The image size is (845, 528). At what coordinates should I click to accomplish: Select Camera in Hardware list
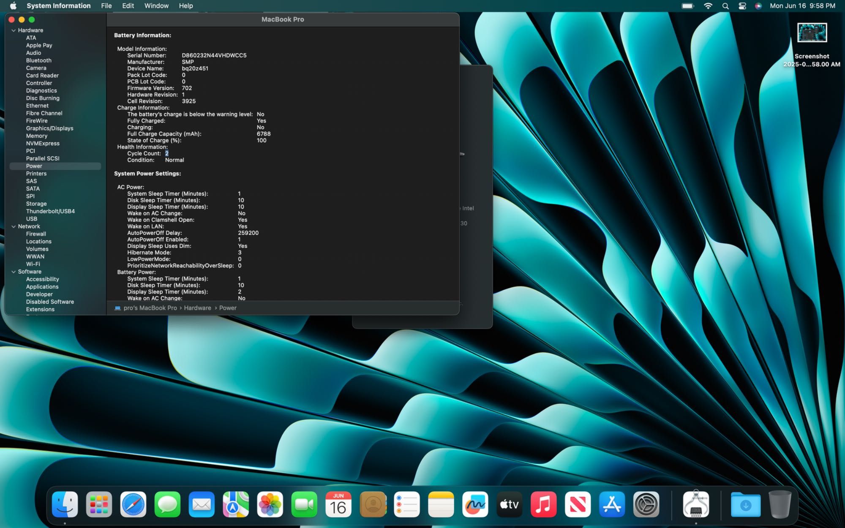coord(36,68)
